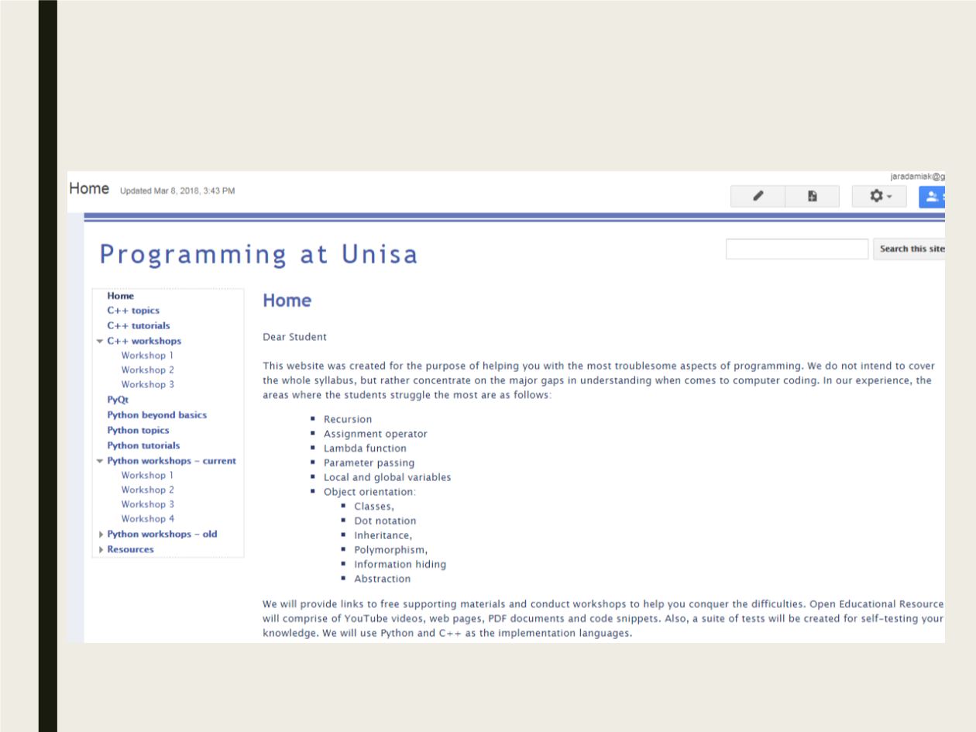Click the "Parameter passing" bullet item
The height and width of the screenshot is (732, 976).
[x=369, y=463]
